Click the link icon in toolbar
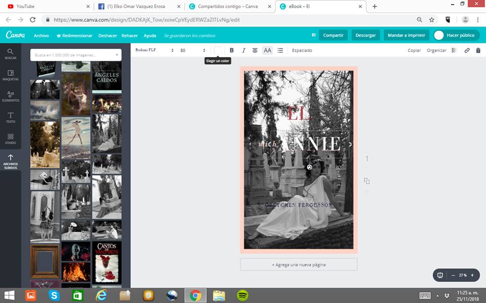 (x=467, y=50)
